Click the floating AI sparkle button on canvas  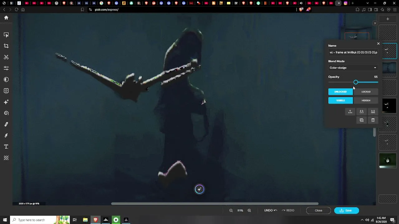click(x=199, y=189)
